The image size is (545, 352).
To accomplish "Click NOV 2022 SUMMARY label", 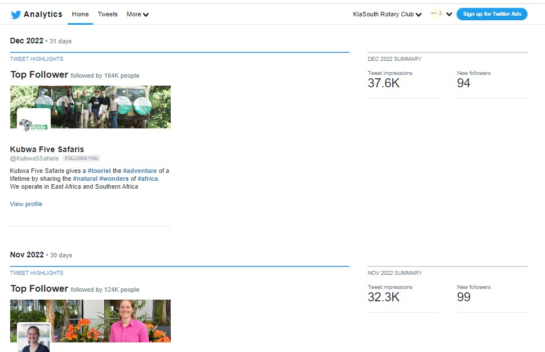I will pyautogui.click(x=395, y=273).
